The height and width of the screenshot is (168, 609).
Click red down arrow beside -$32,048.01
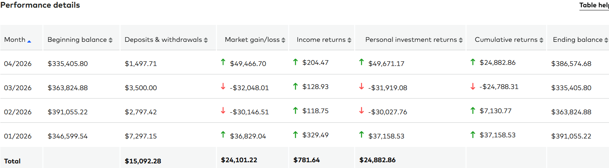point(223,87)
